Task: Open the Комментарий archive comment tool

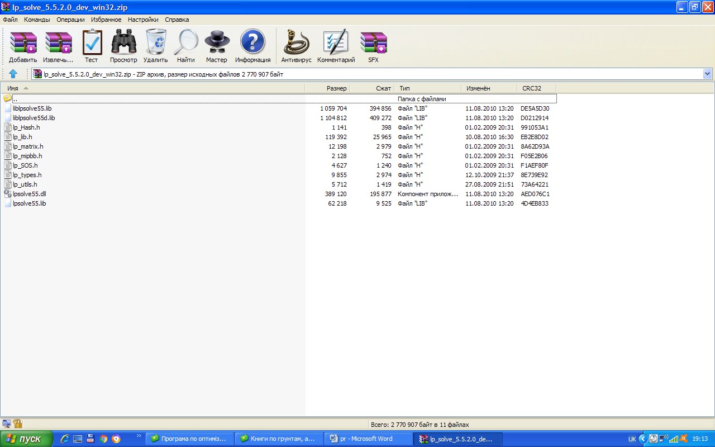Action: (336, 46)
